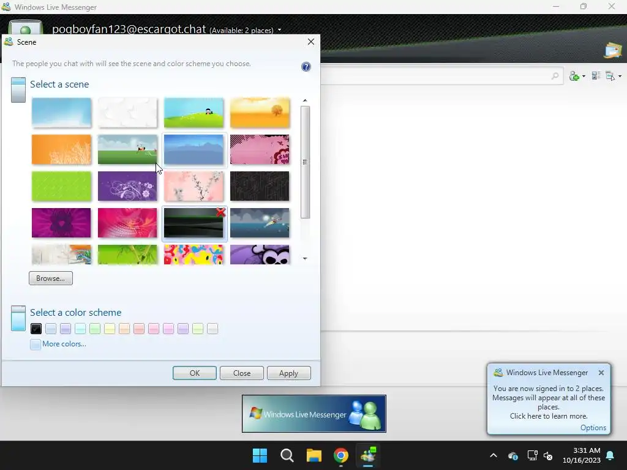Choose the lime green textured scene
This screenshot has height=470, width=627.
click(61, 186)
